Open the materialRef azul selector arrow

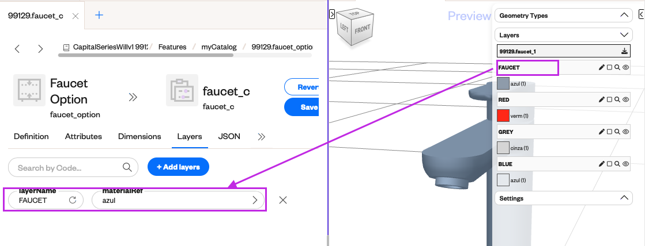[x=255, y=200]
